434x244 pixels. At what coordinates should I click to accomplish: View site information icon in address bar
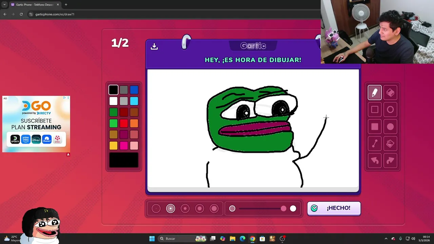tap(31, 14)
